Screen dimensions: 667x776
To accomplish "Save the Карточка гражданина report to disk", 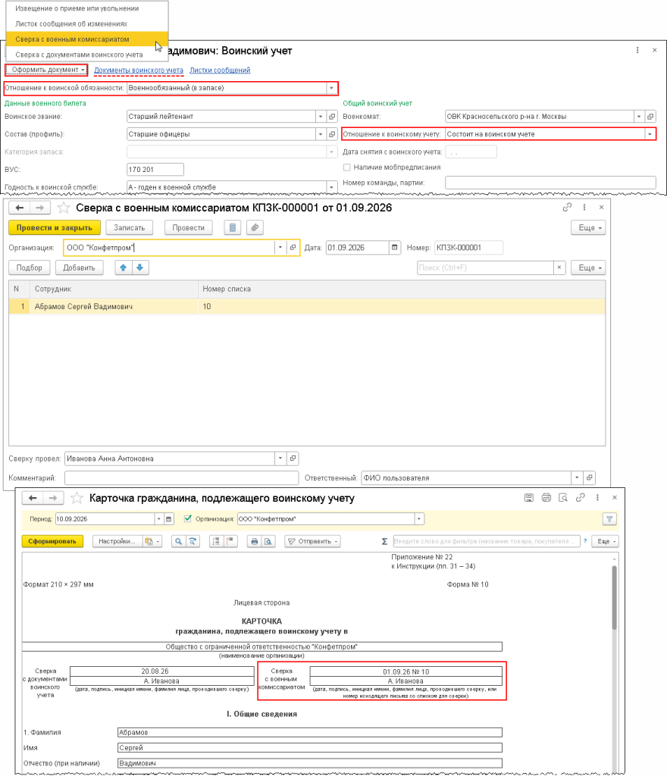I will coord(529,498).
